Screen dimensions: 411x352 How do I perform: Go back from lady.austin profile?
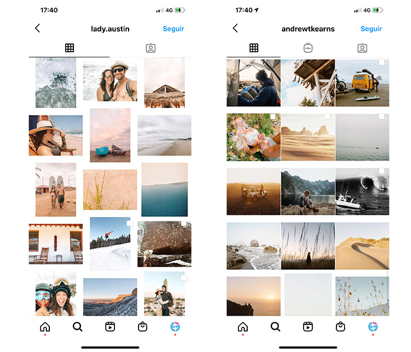[x=38, y=28]
